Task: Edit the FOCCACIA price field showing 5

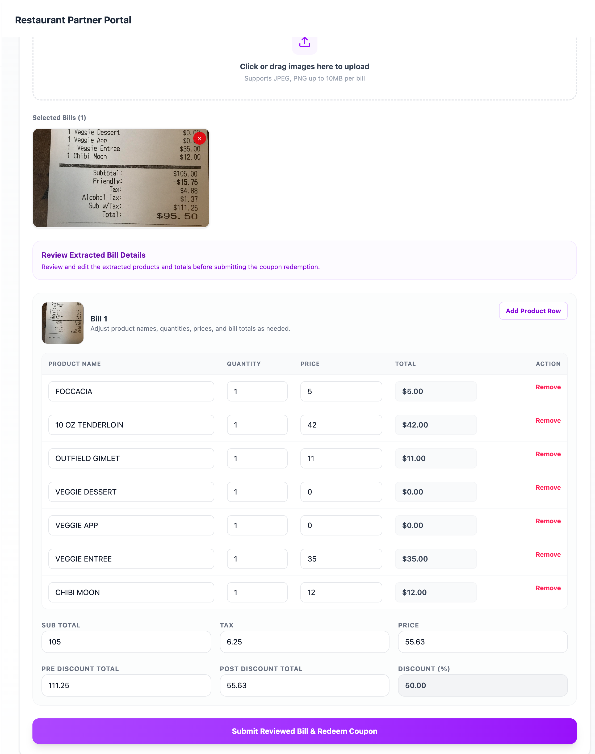Action: [341, 391]
